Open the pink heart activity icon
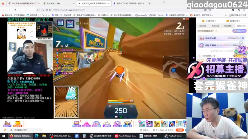 click(x=86, y=124)
